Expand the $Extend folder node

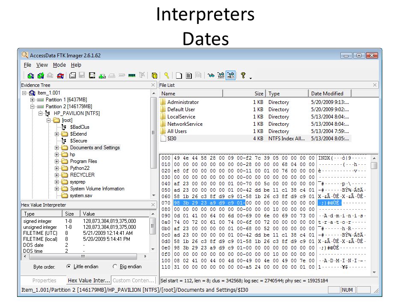(x=57, y=134)
